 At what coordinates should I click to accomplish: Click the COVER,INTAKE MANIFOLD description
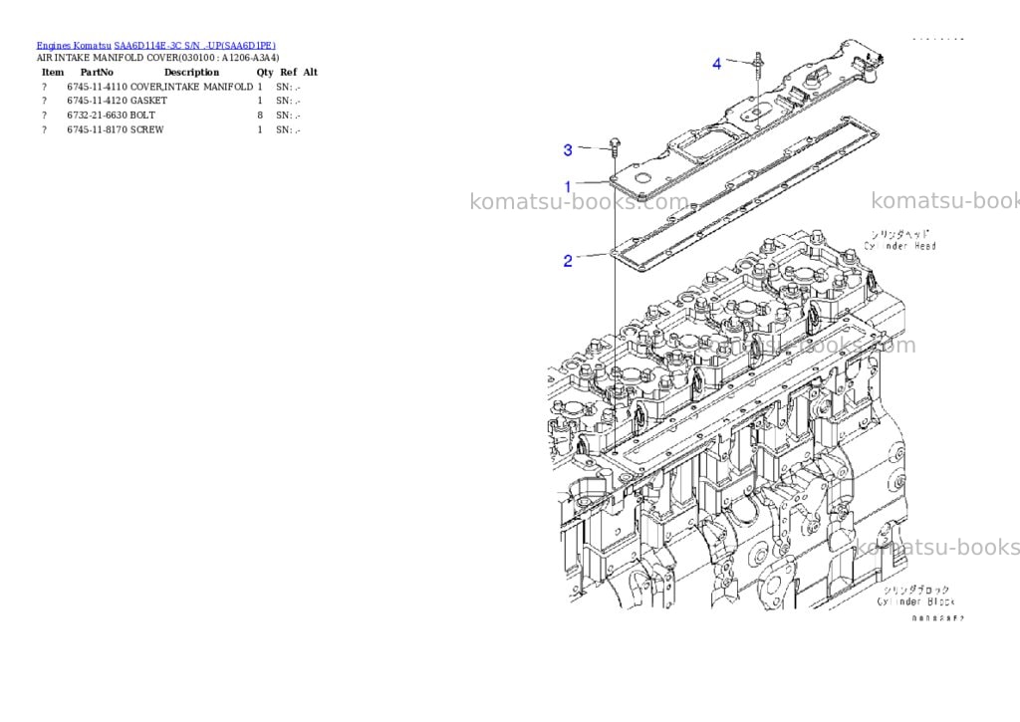(x=191, y=87)
